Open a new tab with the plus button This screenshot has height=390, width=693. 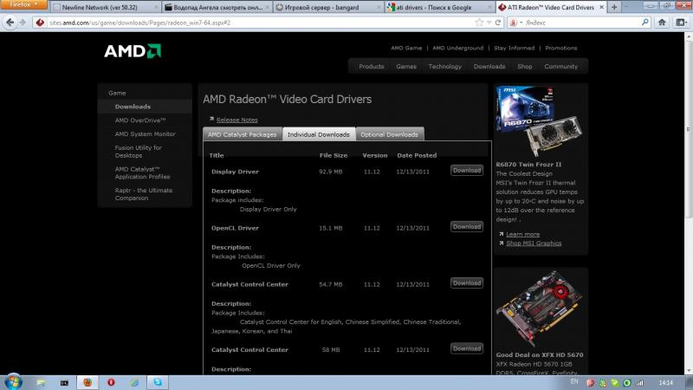(614, 7)
